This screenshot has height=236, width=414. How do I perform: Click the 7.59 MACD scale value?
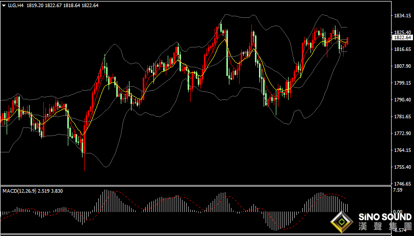click(398, 190)
